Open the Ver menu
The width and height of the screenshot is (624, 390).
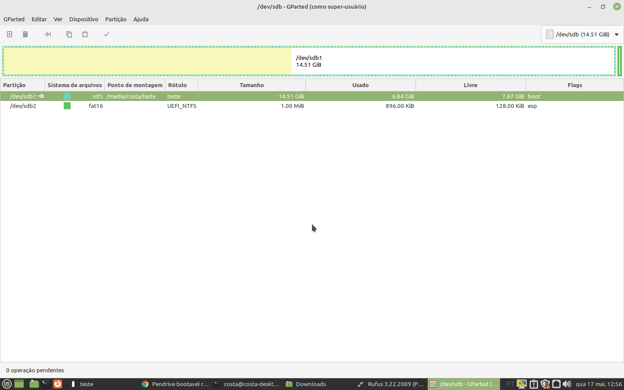[x=58, y=19]
